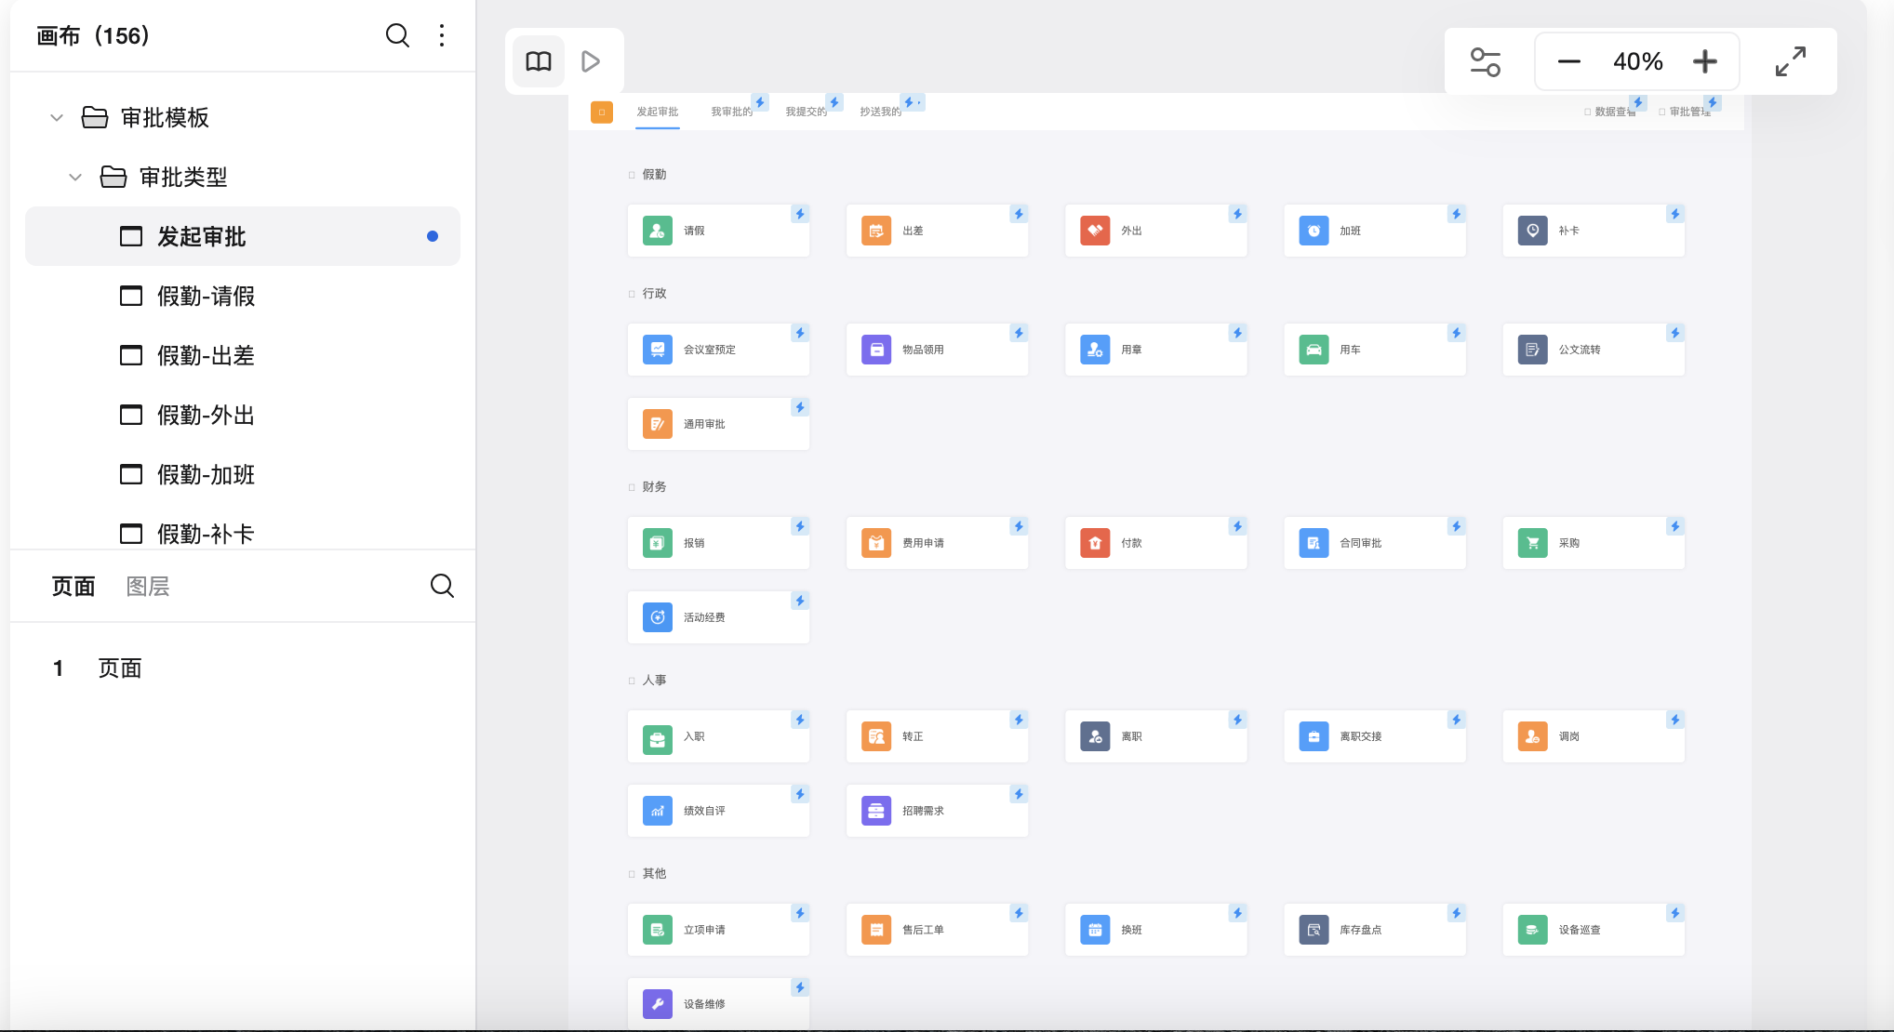This screenshot has height=1032, width=1894.
Task: Click the green 设备巡查 icon
Action: 1533,930
